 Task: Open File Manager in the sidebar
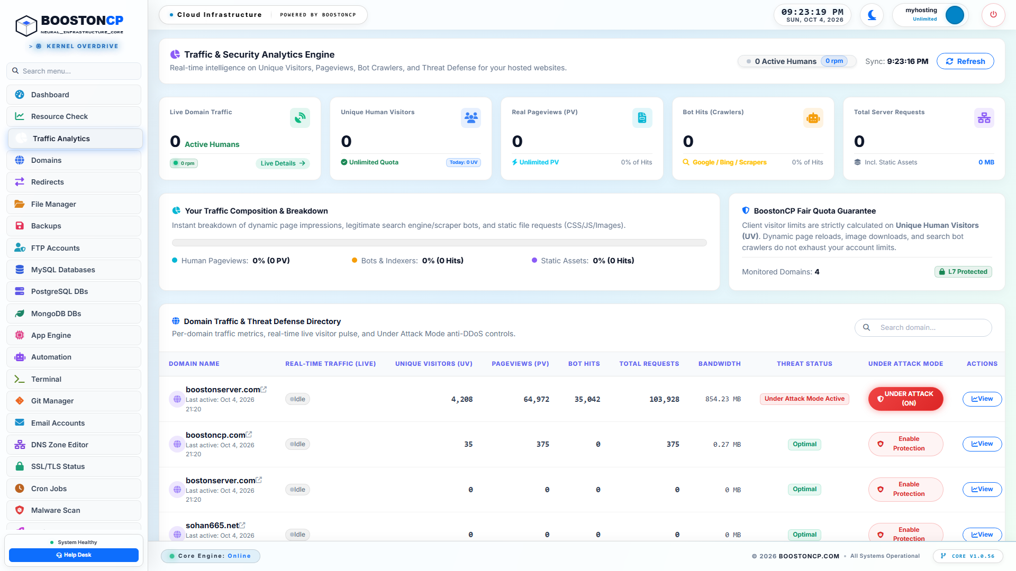click(x=74, y=204)
